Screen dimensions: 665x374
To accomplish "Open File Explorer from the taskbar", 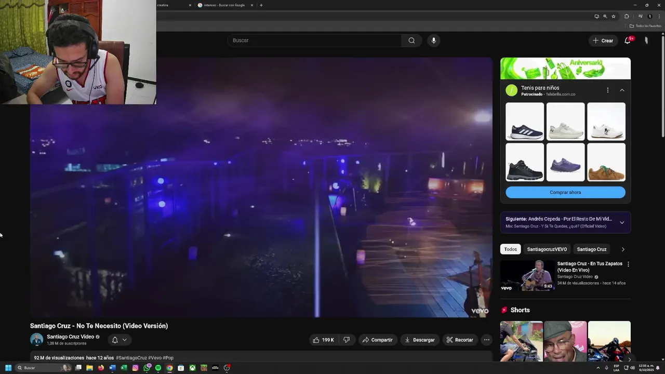I will pyautogui.click(x=89, y=368).
